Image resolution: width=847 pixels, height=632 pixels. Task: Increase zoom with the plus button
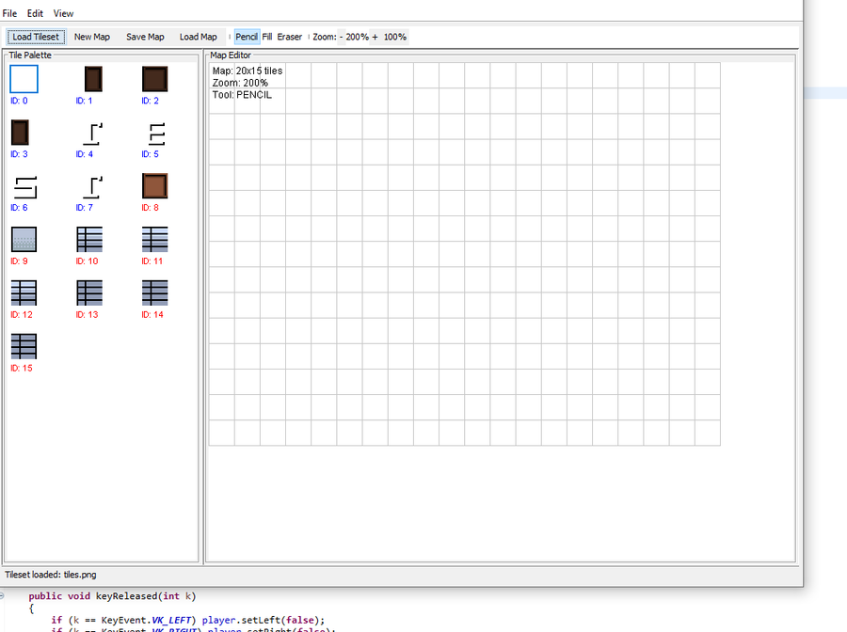tap(375, 37)
